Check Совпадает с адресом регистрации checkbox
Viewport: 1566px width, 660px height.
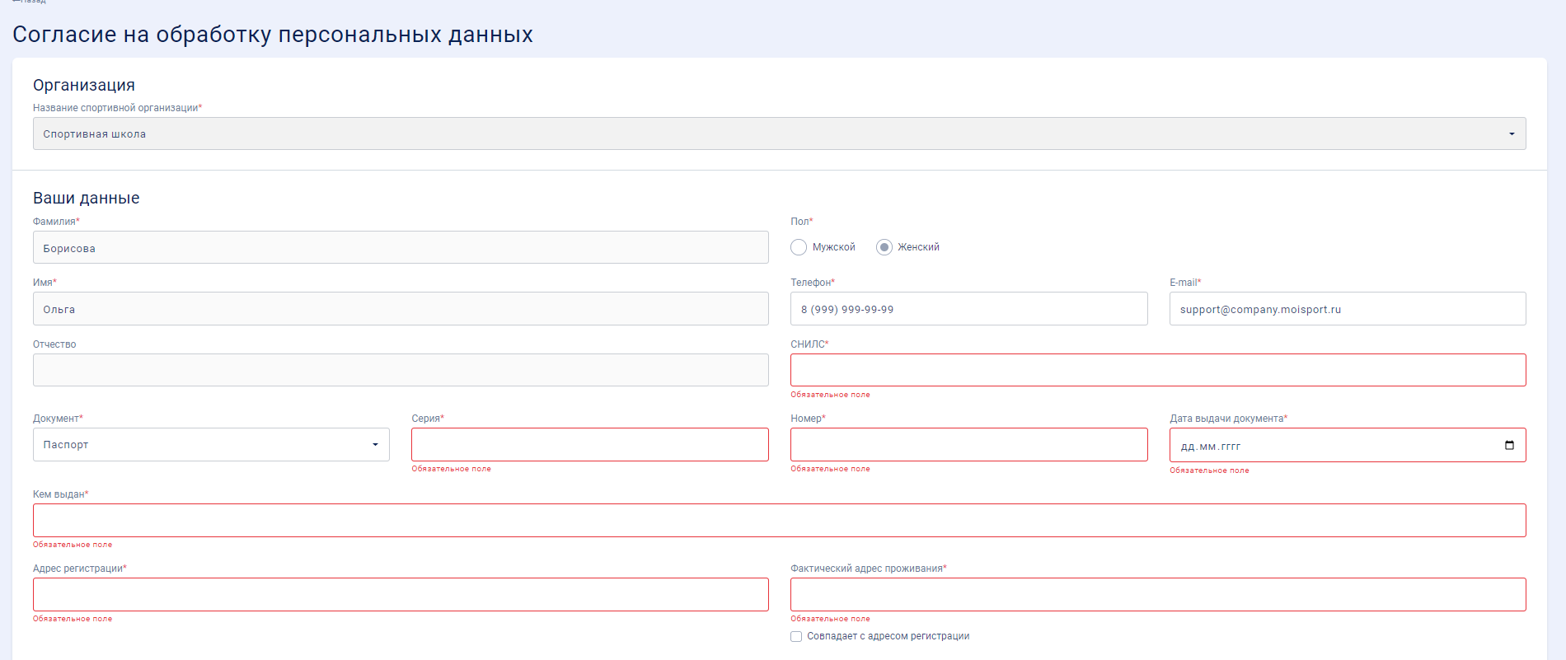point(796,636)
